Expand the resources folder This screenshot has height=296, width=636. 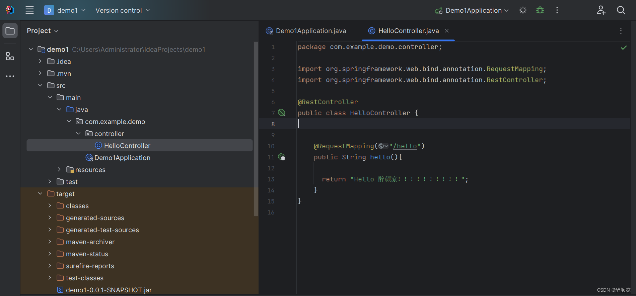click(x=59, y=170)
